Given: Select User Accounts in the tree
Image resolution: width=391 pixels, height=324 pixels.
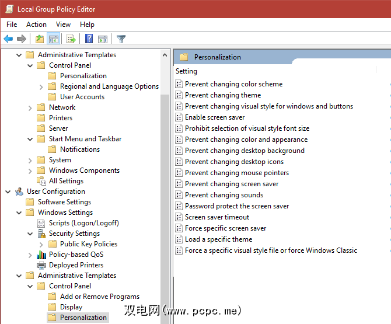Looking at the screenshot, I should [82, 97].
